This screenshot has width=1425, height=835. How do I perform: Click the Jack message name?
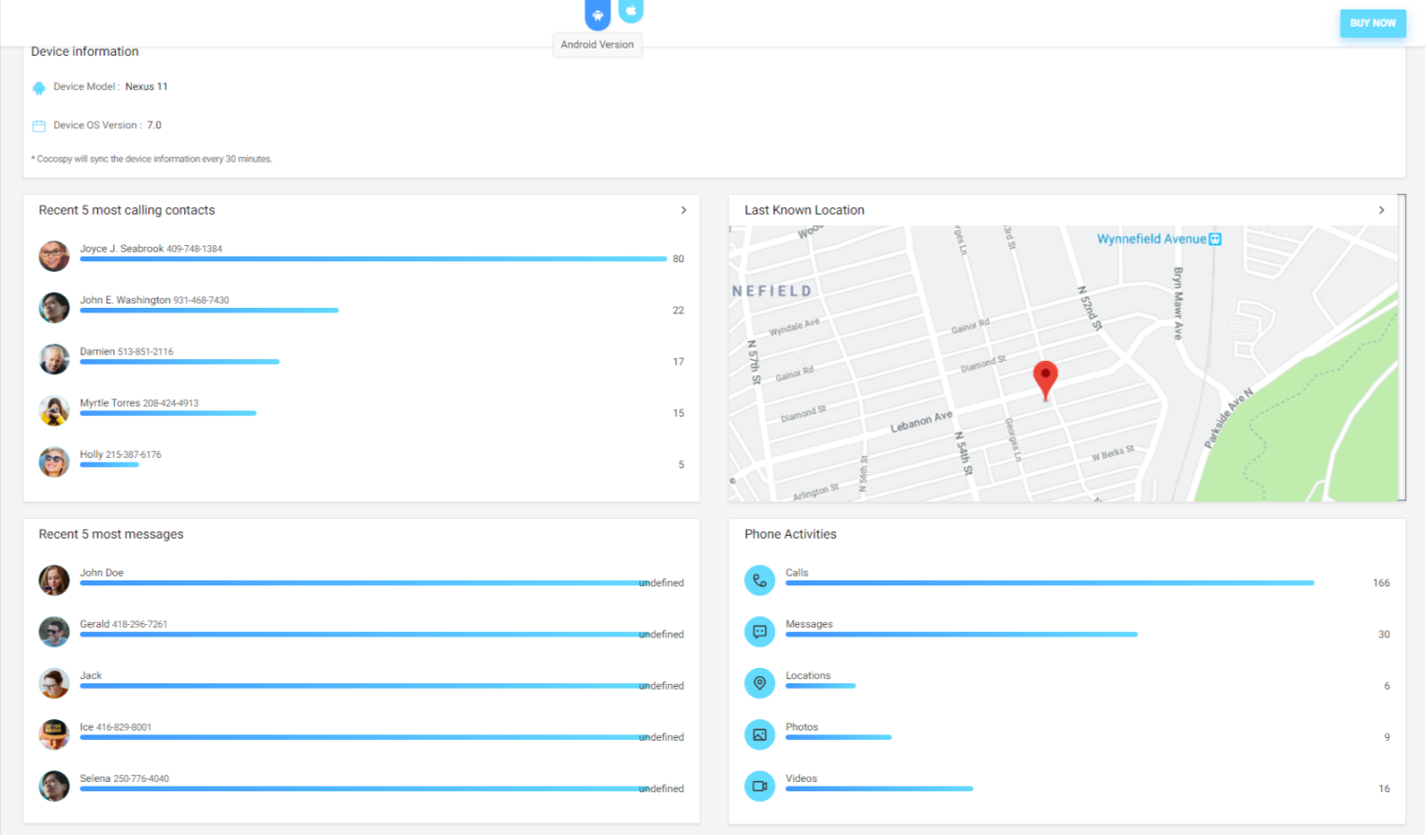91,675
